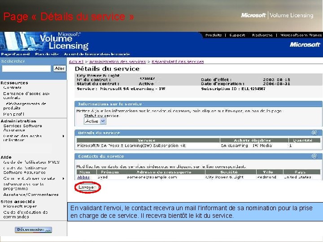The height and width of the screenshot is (242, 323).
Task: Focus the Rechercher input field
Action: (26, 69)
